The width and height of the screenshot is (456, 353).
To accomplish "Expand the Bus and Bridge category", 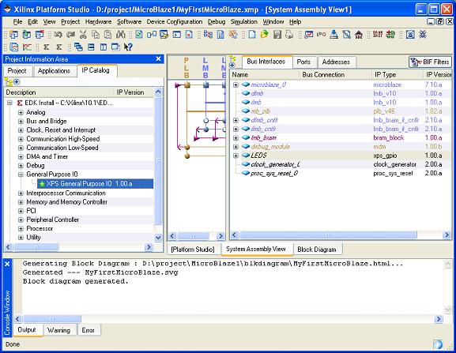I will coord(21,121).
